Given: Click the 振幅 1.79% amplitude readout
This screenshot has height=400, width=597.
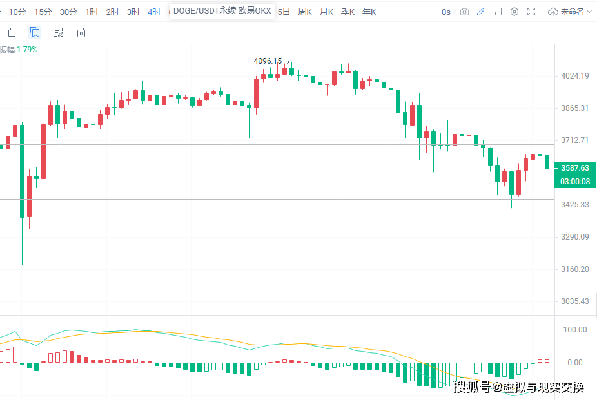Looking at the screenshot, I should pyautogui.click(x=19, y=50).
